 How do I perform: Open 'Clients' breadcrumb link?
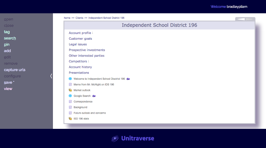(x=80, y=18)
